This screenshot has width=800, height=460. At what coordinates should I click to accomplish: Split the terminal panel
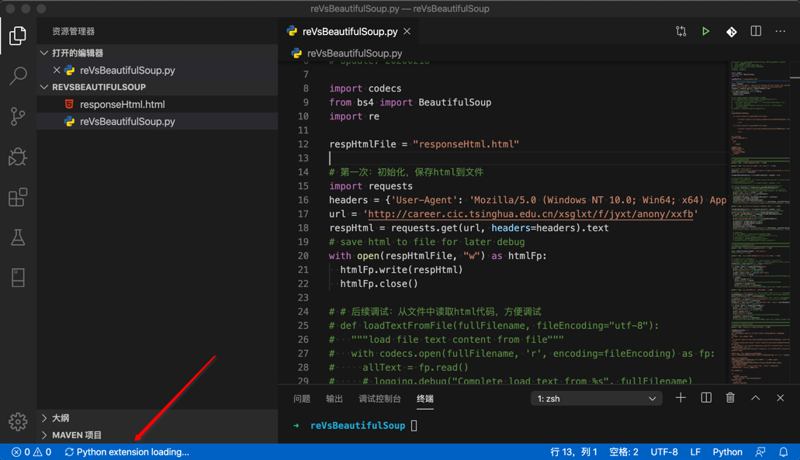pyautogui.click(x=706, y=398)
